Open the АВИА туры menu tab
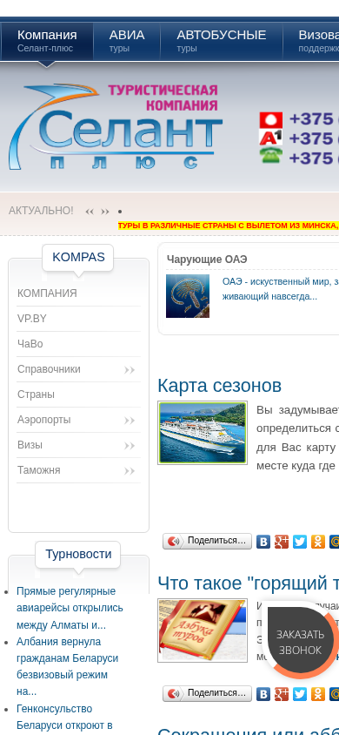Viewport: 339px width, 735px height. pos(127,41)
